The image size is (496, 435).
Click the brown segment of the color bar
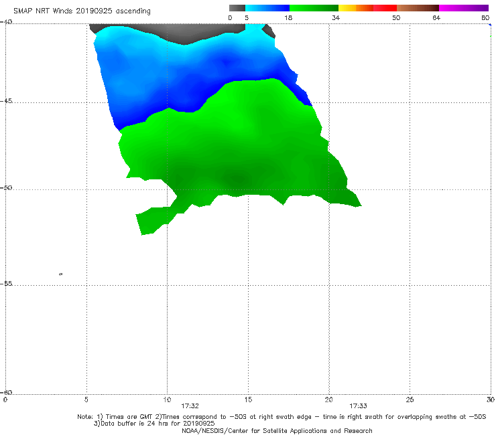pos(418,8)
